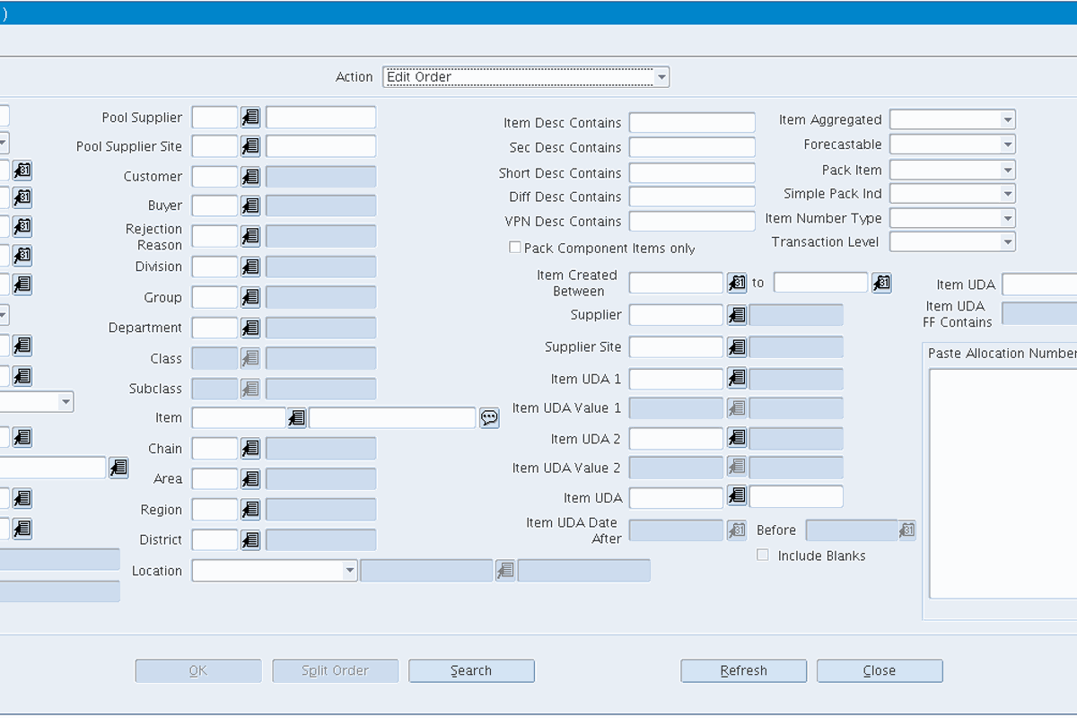Image resolution: width=1077 pixels, height=718 pixels.
Task: Expand the Item Number Type dropdown
Action: point(952,218)
